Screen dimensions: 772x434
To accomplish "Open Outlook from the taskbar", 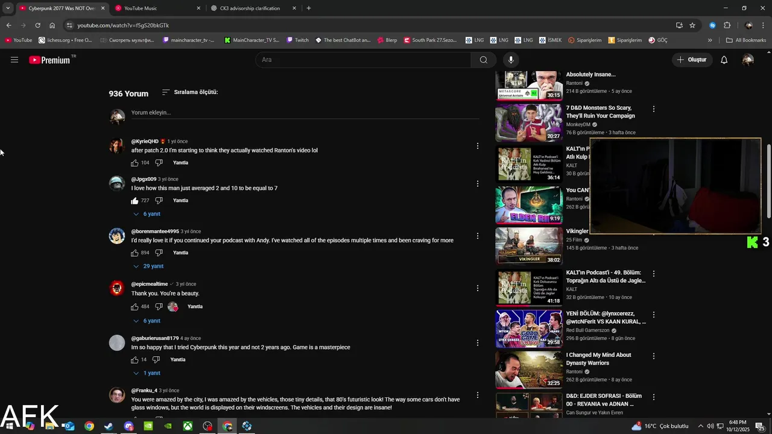I will (69, 426).
